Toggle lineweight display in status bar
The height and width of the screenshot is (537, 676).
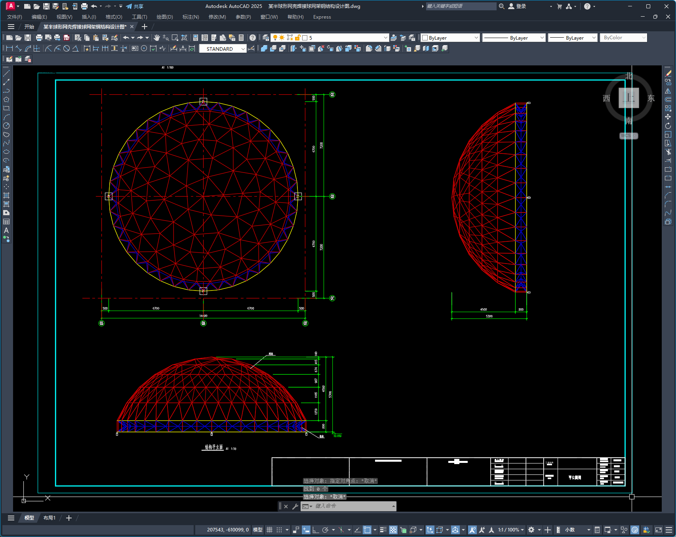(x=383, y=530)
